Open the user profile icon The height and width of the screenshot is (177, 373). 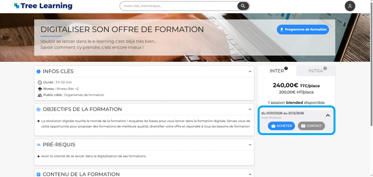pos(350,6)
